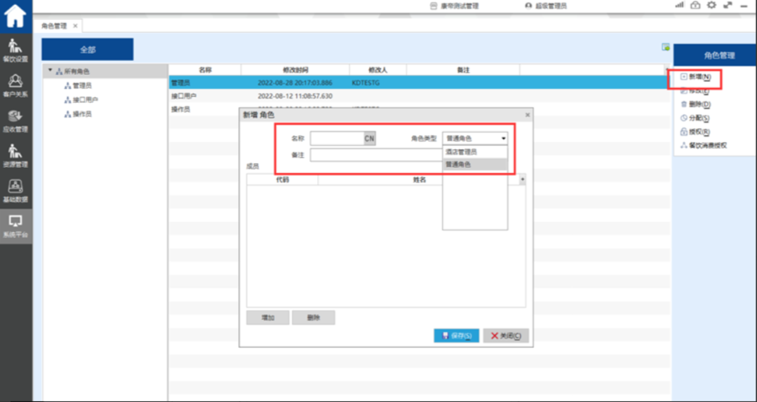Go to 应收管理 in the sidebar
757x402 pixels.
tap(15, 120)
